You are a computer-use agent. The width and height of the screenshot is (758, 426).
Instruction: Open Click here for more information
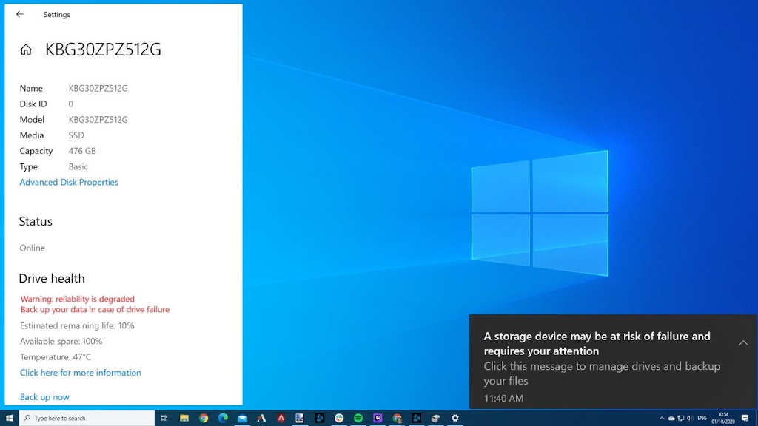tap(80, 372)
